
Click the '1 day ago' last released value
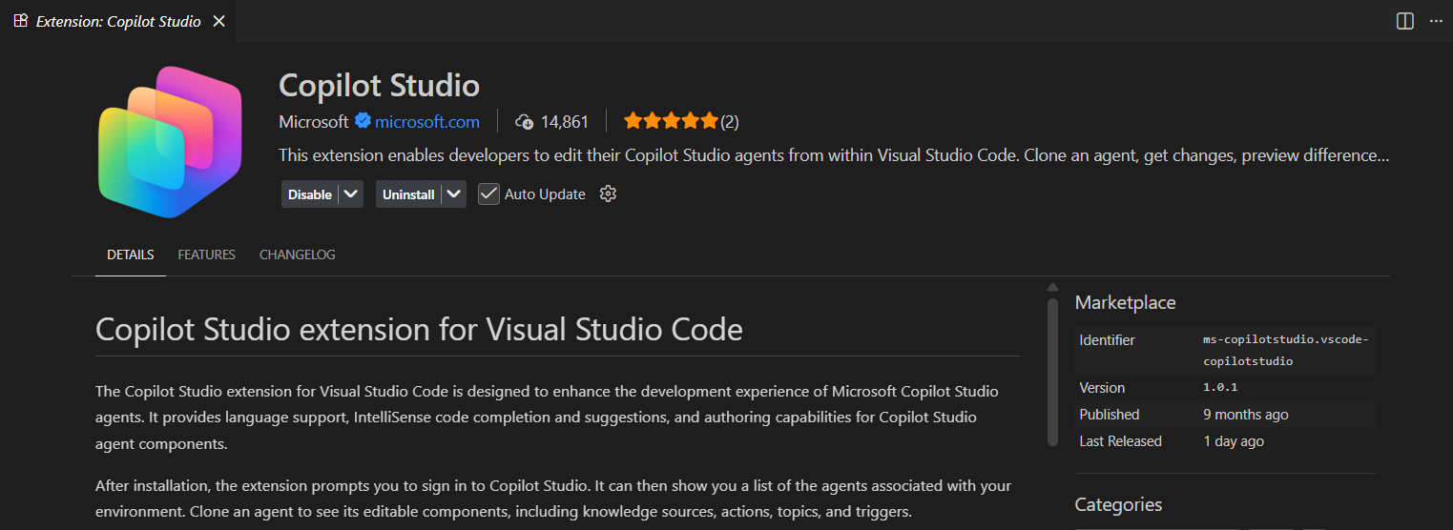(1234, 441)
